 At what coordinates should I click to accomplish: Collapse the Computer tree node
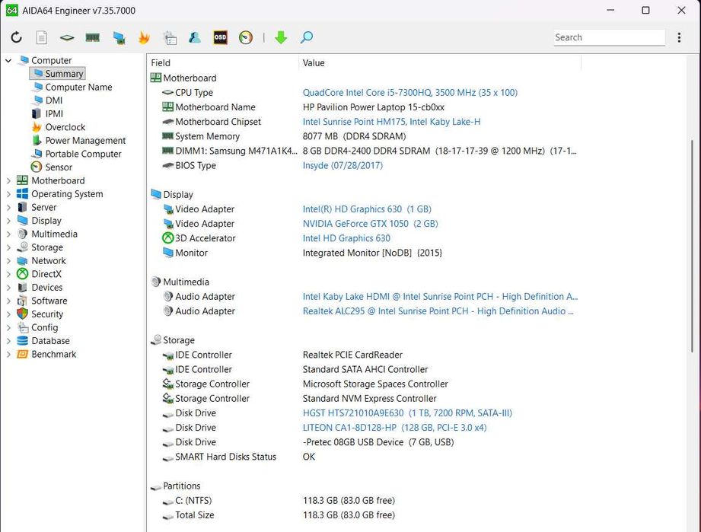click(8, 60)
